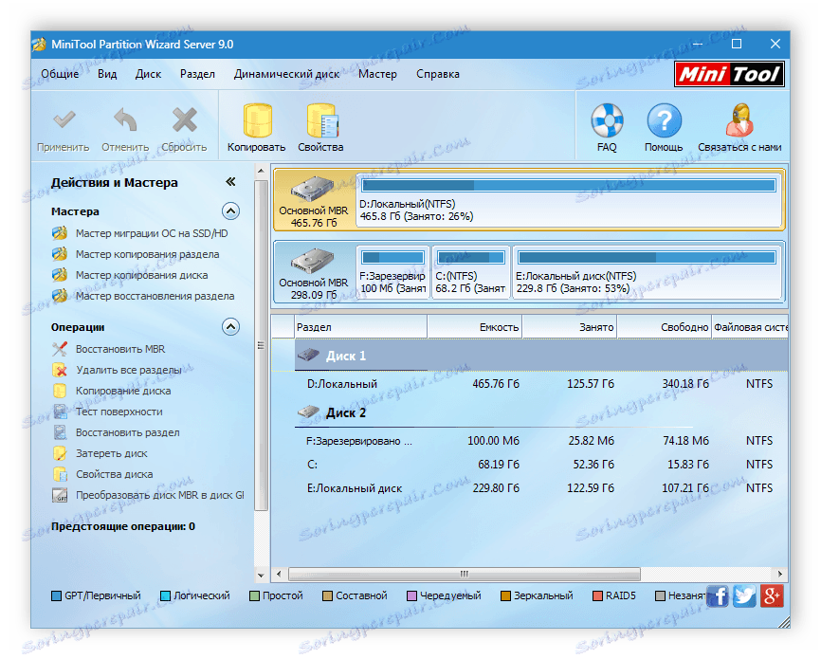Click the Свойства диска icon

tap(60, 474)
